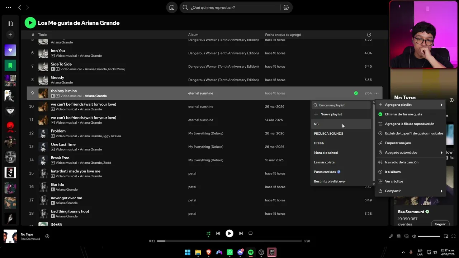Open the mini player
This screenshot has width=459, height=258.
coord(446,236)
